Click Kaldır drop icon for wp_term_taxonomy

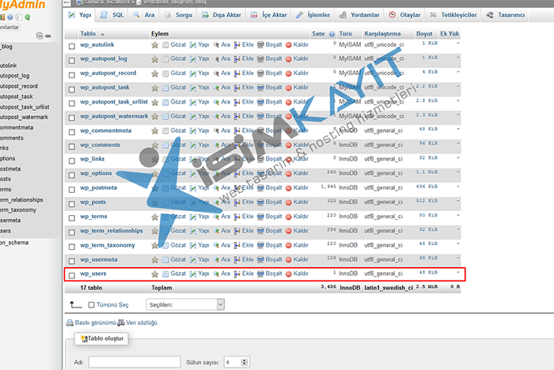tap(289, 245)
